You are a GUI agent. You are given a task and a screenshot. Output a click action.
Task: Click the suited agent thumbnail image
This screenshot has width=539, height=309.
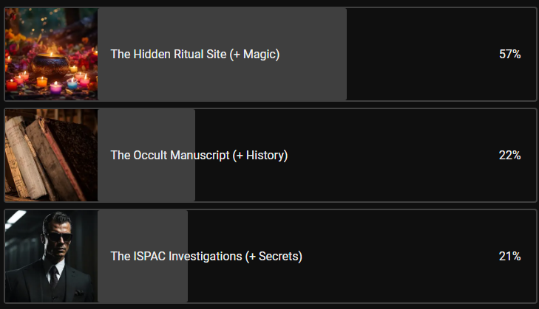[51, 256]
